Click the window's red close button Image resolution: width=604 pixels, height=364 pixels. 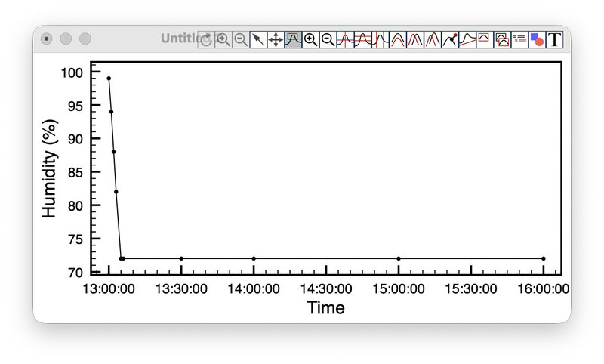[x=47, y=39]
